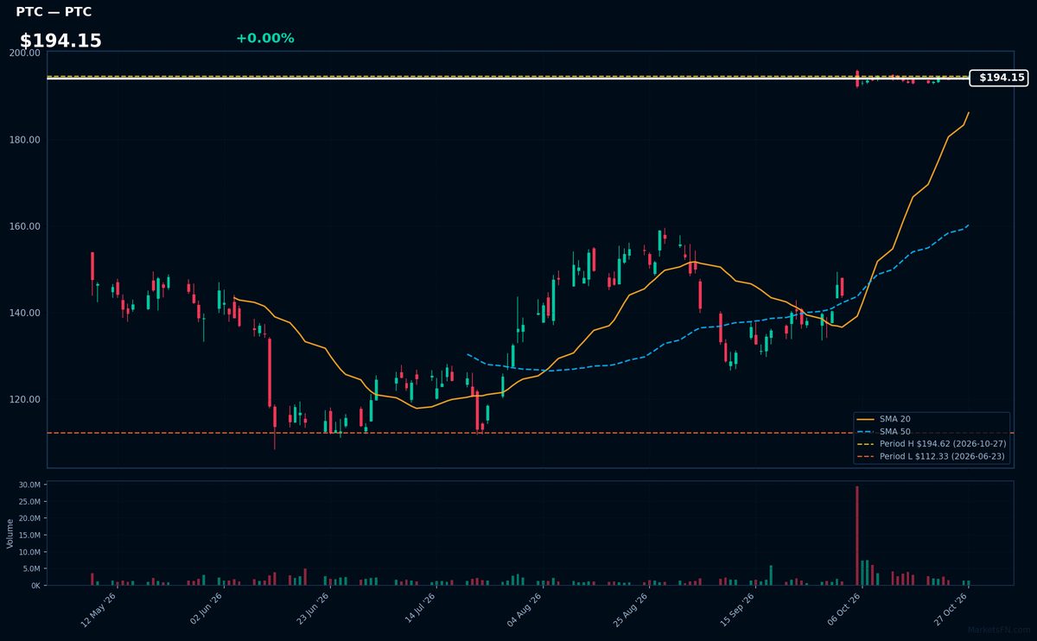Click the 160.00 y-axis label
This screenshot has width=1037, height=641.
coord(25,226)
